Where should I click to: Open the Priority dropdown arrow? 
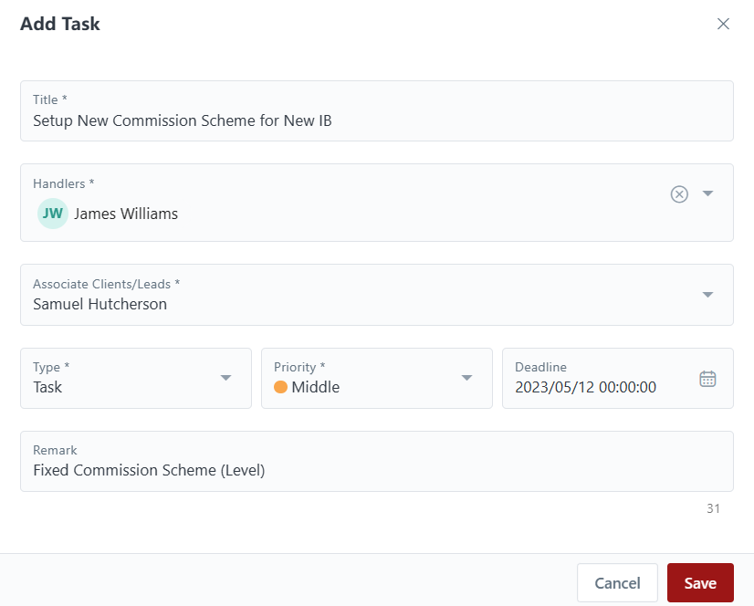point(467,378)
